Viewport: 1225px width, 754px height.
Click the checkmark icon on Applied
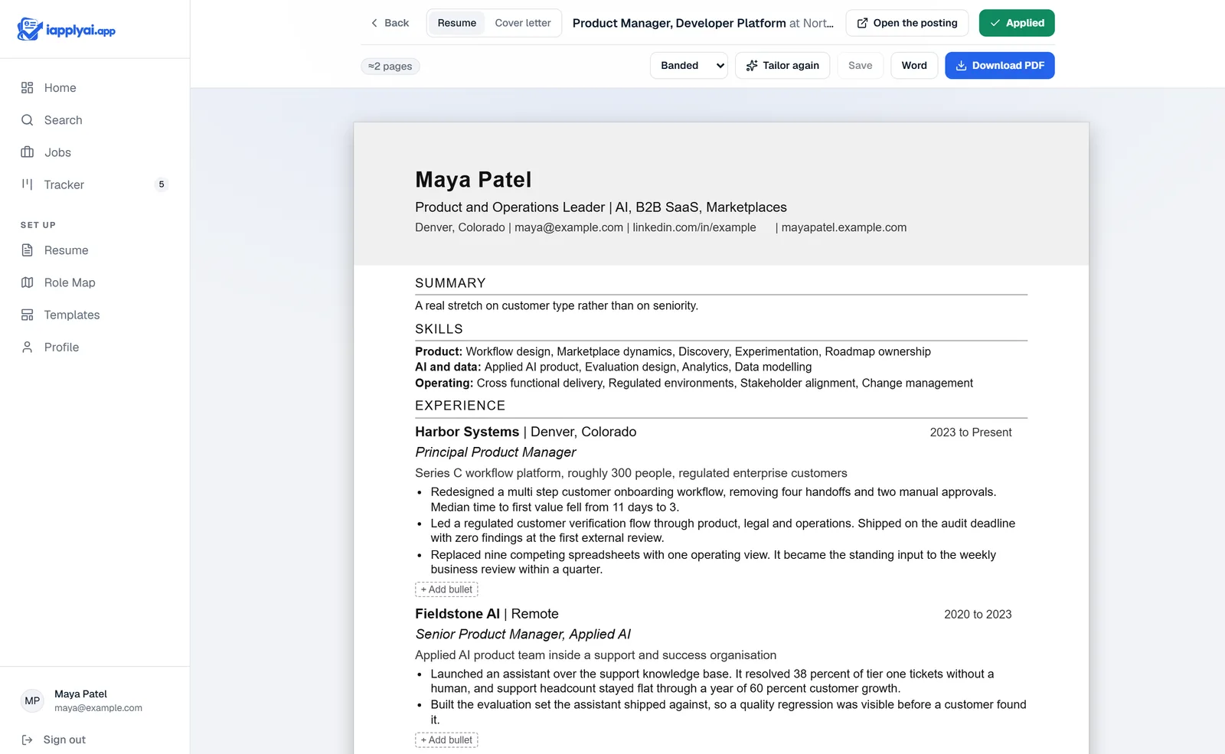click(995, 23)
